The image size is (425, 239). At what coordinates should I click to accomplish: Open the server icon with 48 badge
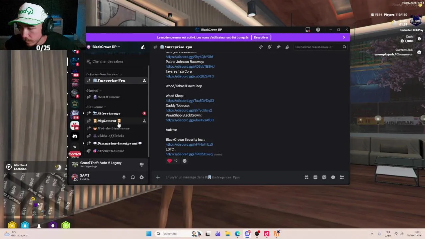(x=75, y=125)
